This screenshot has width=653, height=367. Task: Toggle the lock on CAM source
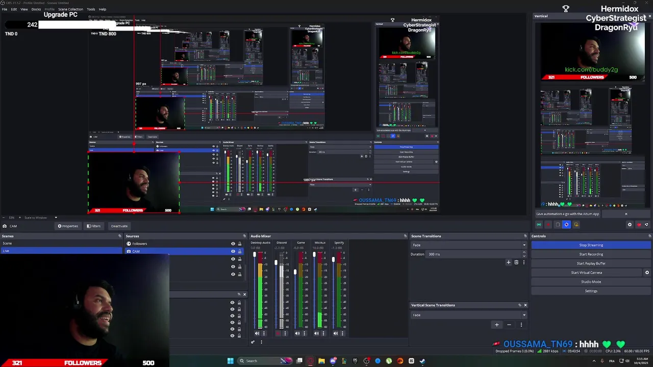pos(240,251)
